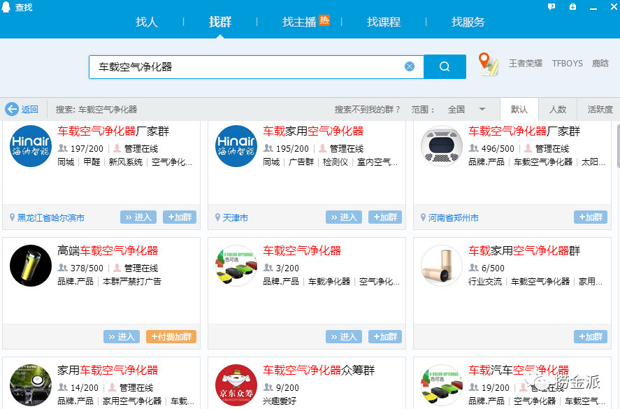This screenshot has width=620, height=409.
Task: Click the 王者荣耀 hot keyword
Action: click(526, 63)
